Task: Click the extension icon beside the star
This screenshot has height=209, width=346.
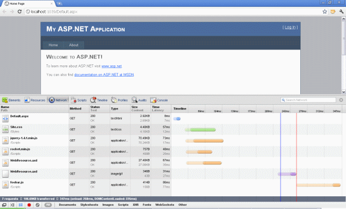Action: point(333,12)
